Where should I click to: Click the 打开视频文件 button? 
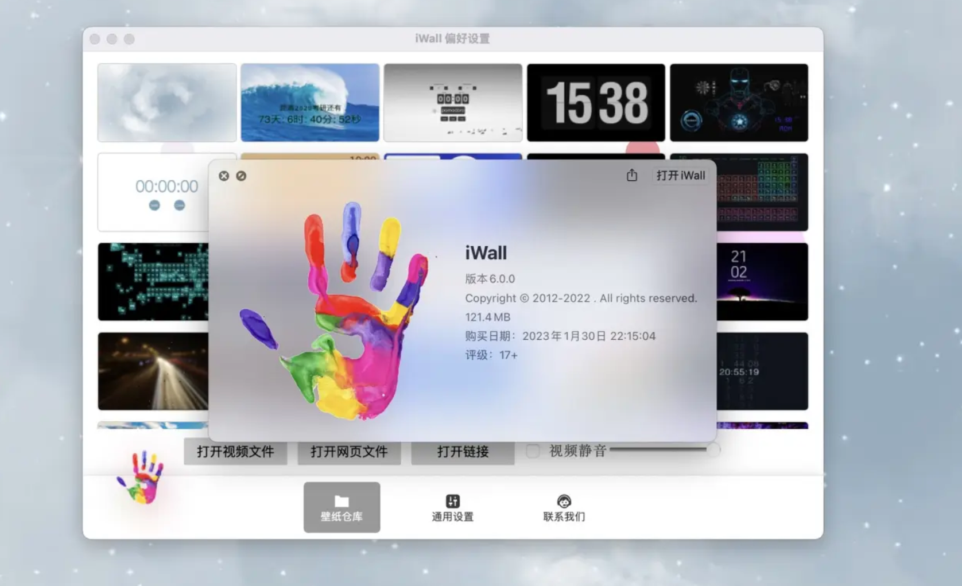pos(235,452)
